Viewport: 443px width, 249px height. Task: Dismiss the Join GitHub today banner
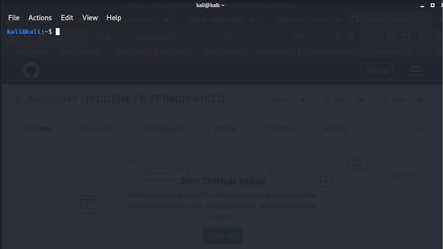405,176
